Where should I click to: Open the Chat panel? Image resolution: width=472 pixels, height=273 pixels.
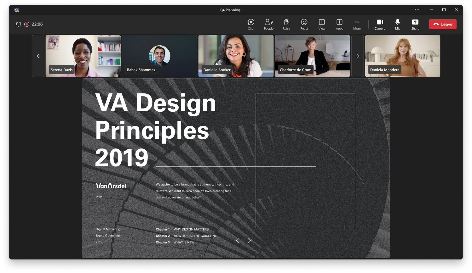point(251,24)
